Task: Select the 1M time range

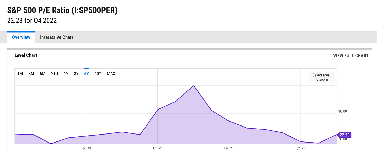Action: point(20,74)
